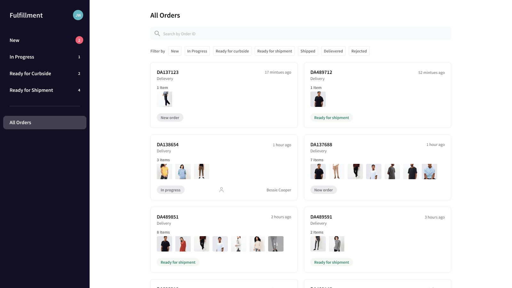Click the red notification badge on New

(79, 40)
